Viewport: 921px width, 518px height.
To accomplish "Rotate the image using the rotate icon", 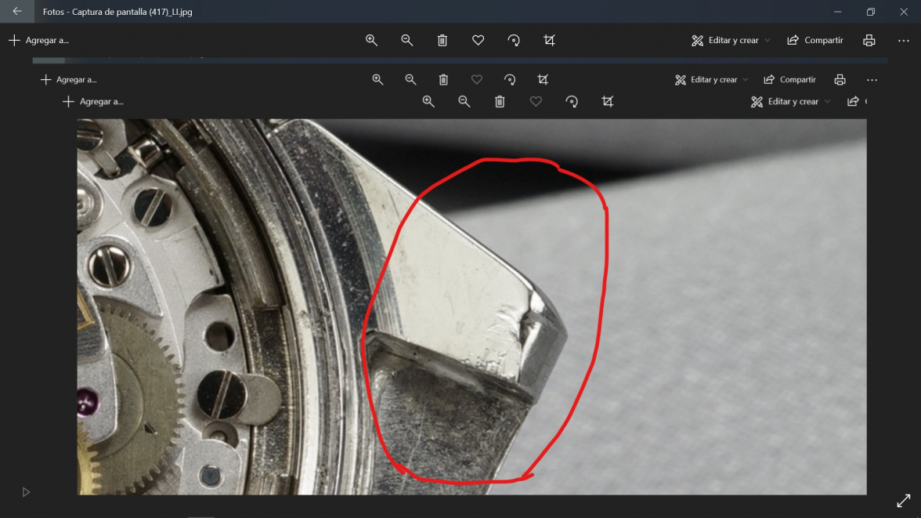I will 513,40.
